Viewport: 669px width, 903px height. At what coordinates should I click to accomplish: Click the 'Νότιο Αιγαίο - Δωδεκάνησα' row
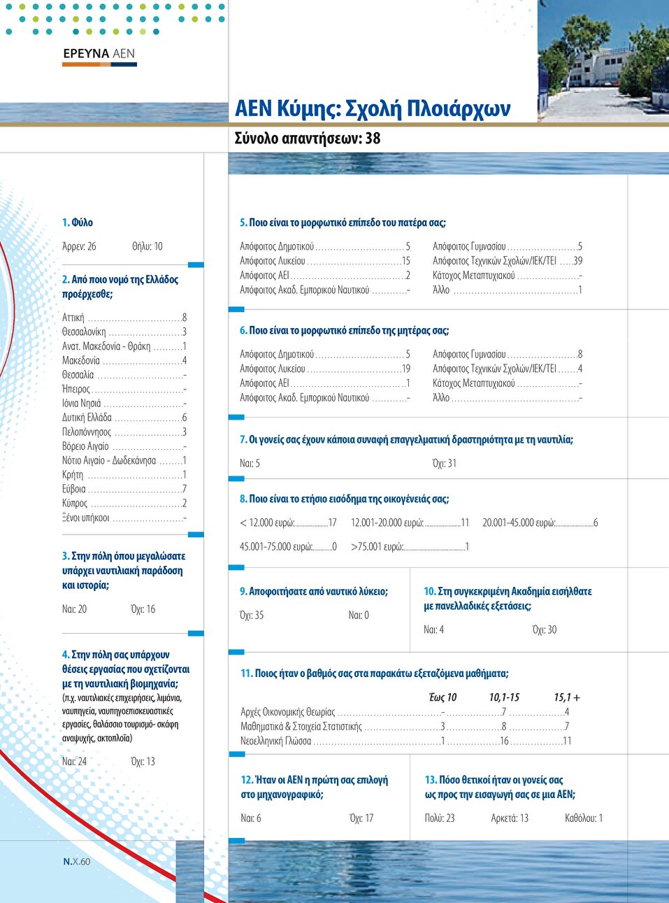(124, 460)
